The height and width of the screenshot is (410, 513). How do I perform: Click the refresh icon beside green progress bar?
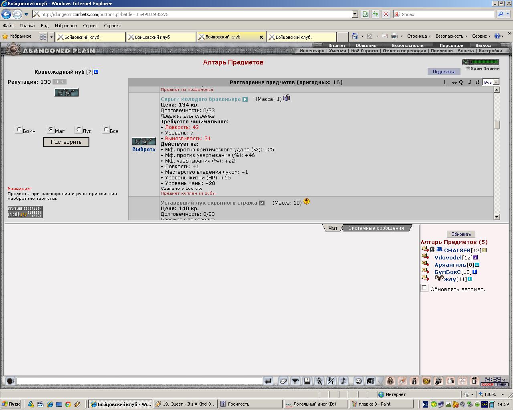click(x=466, y=62)
